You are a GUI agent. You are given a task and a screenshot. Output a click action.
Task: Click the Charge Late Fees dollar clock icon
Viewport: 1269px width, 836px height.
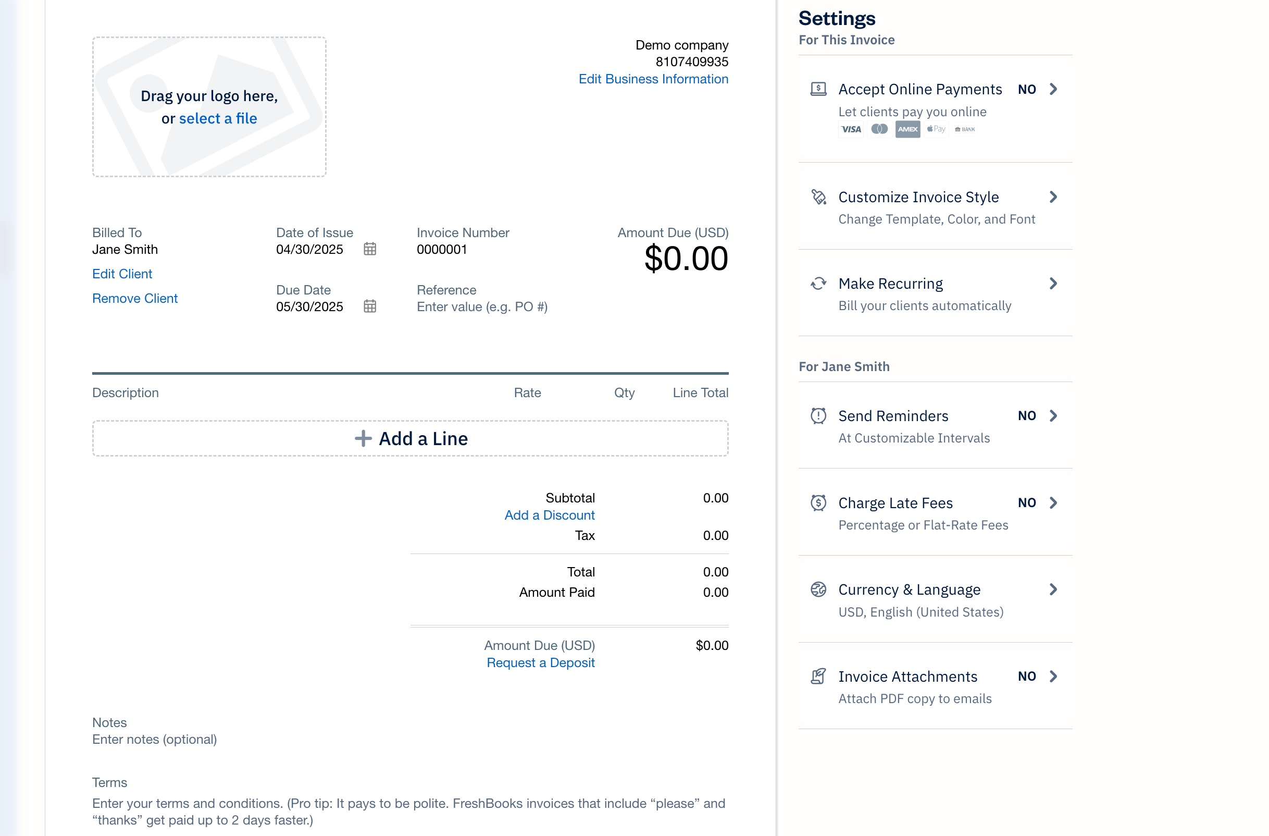coord(817,502)
